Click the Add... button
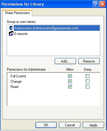Viewport: 107px width, 131px height. tap(65, 61)
